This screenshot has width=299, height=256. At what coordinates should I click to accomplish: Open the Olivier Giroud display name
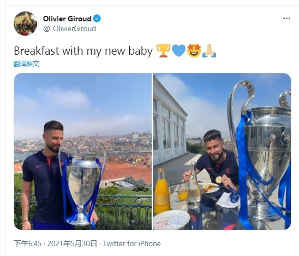67,19
